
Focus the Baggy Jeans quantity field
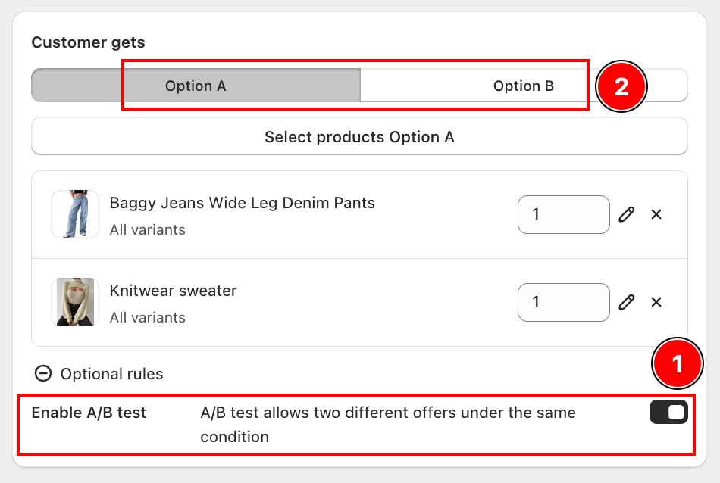[563, 214]
